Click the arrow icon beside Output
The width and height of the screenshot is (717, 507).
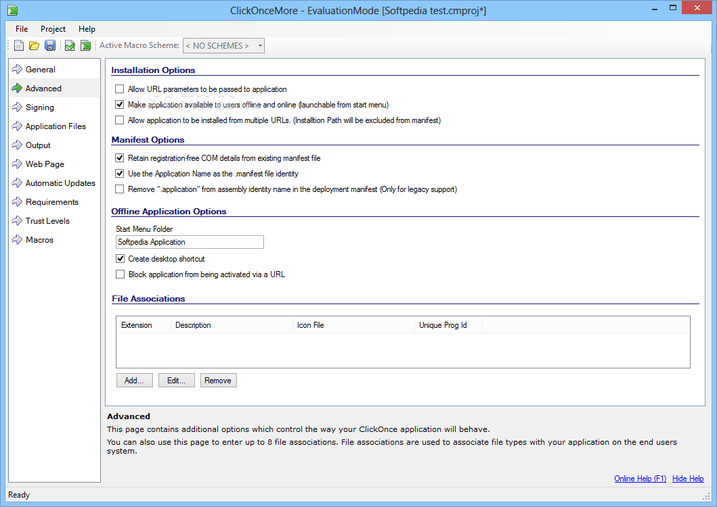tap(17, 145)
